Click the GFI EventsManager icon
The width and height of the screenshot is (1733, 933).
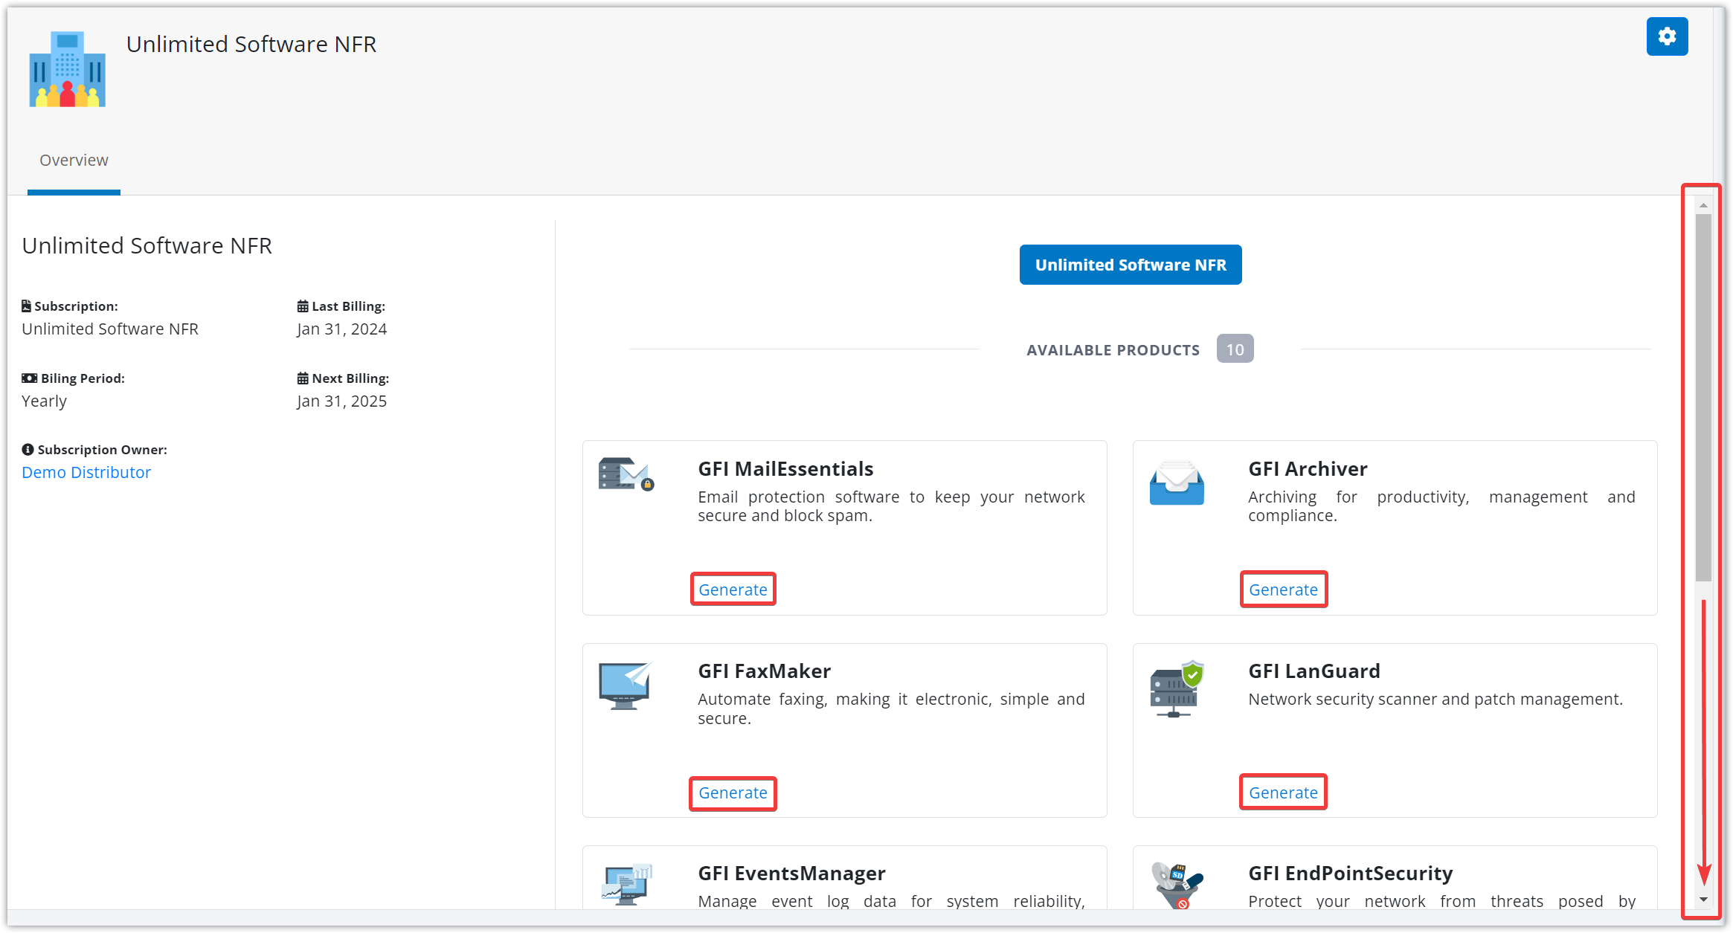[626, 885]
